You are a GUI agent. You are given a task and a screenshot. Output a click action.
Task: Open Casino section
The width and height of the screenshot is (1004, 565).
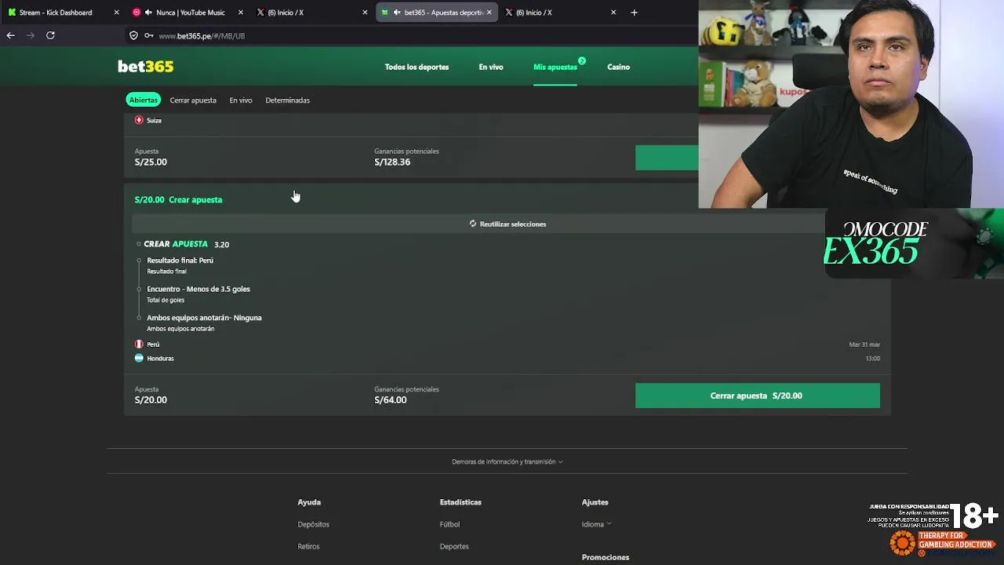tap(618, 67)
